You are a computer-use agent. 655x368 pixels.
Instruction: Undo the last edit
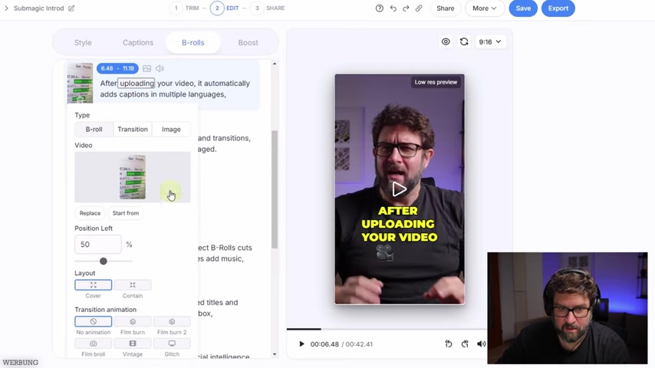(393, 8)
